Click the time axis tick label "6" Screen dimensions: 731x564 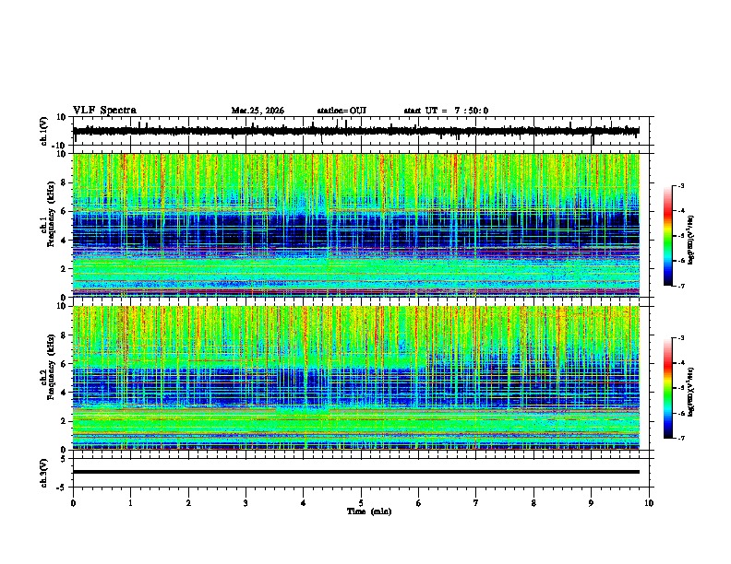point(419,503)
